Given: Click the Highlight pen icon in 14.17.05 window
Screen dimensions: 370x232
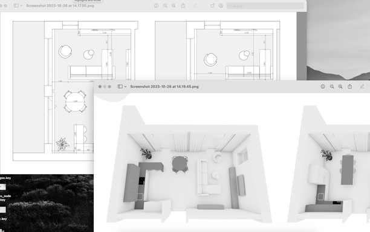Looking at the screenshot, I should coord(195,5).
